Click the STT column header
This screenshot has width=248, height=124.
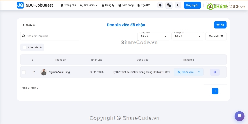pyautogui.click(x=34, y=60)
